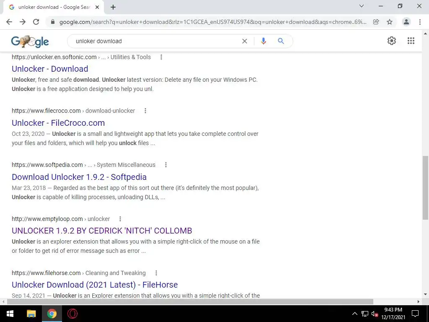
Task: Open the Google apps grid
Action: click(x=411, y=41)
